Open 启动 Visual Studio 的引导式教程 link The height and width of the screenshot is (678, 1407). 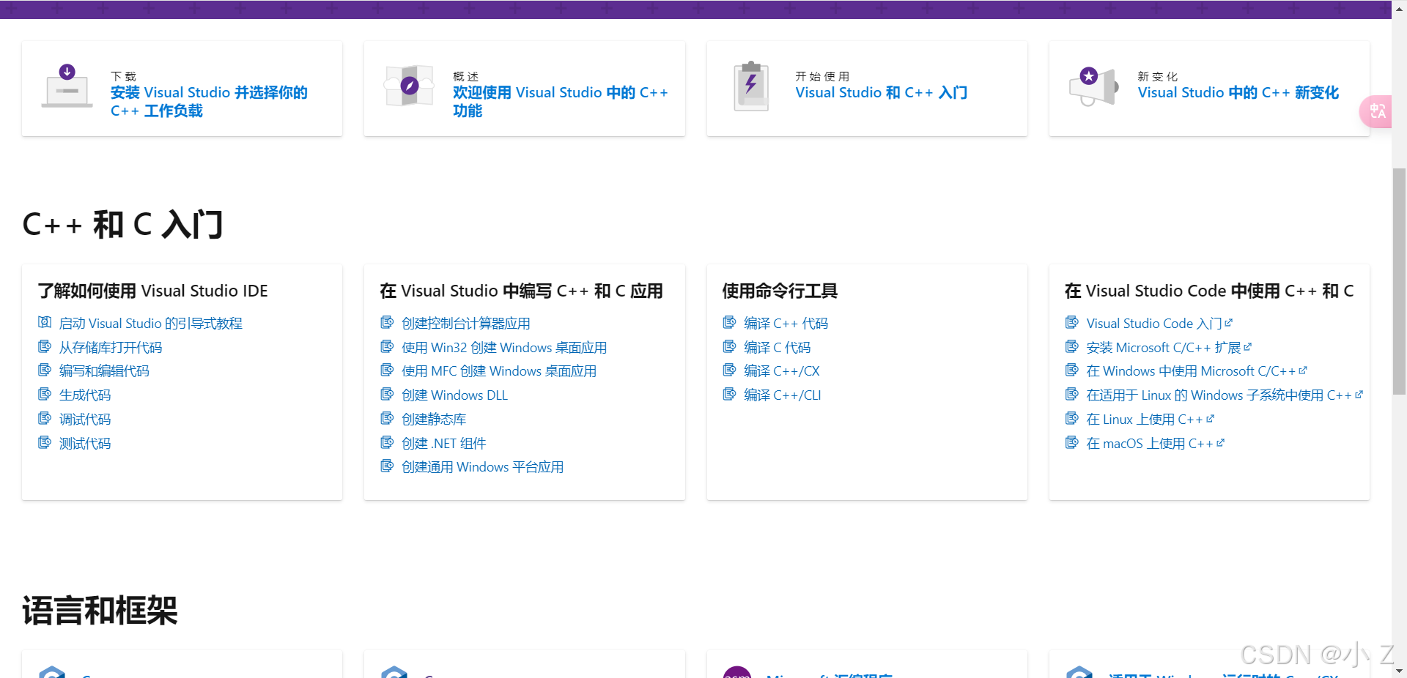pos(151,323)
